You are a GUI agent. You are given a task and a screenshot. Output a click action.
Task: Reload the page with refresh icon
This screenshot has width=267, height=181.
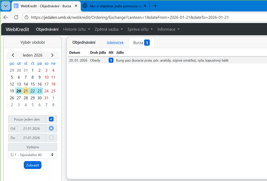(16, 17)
